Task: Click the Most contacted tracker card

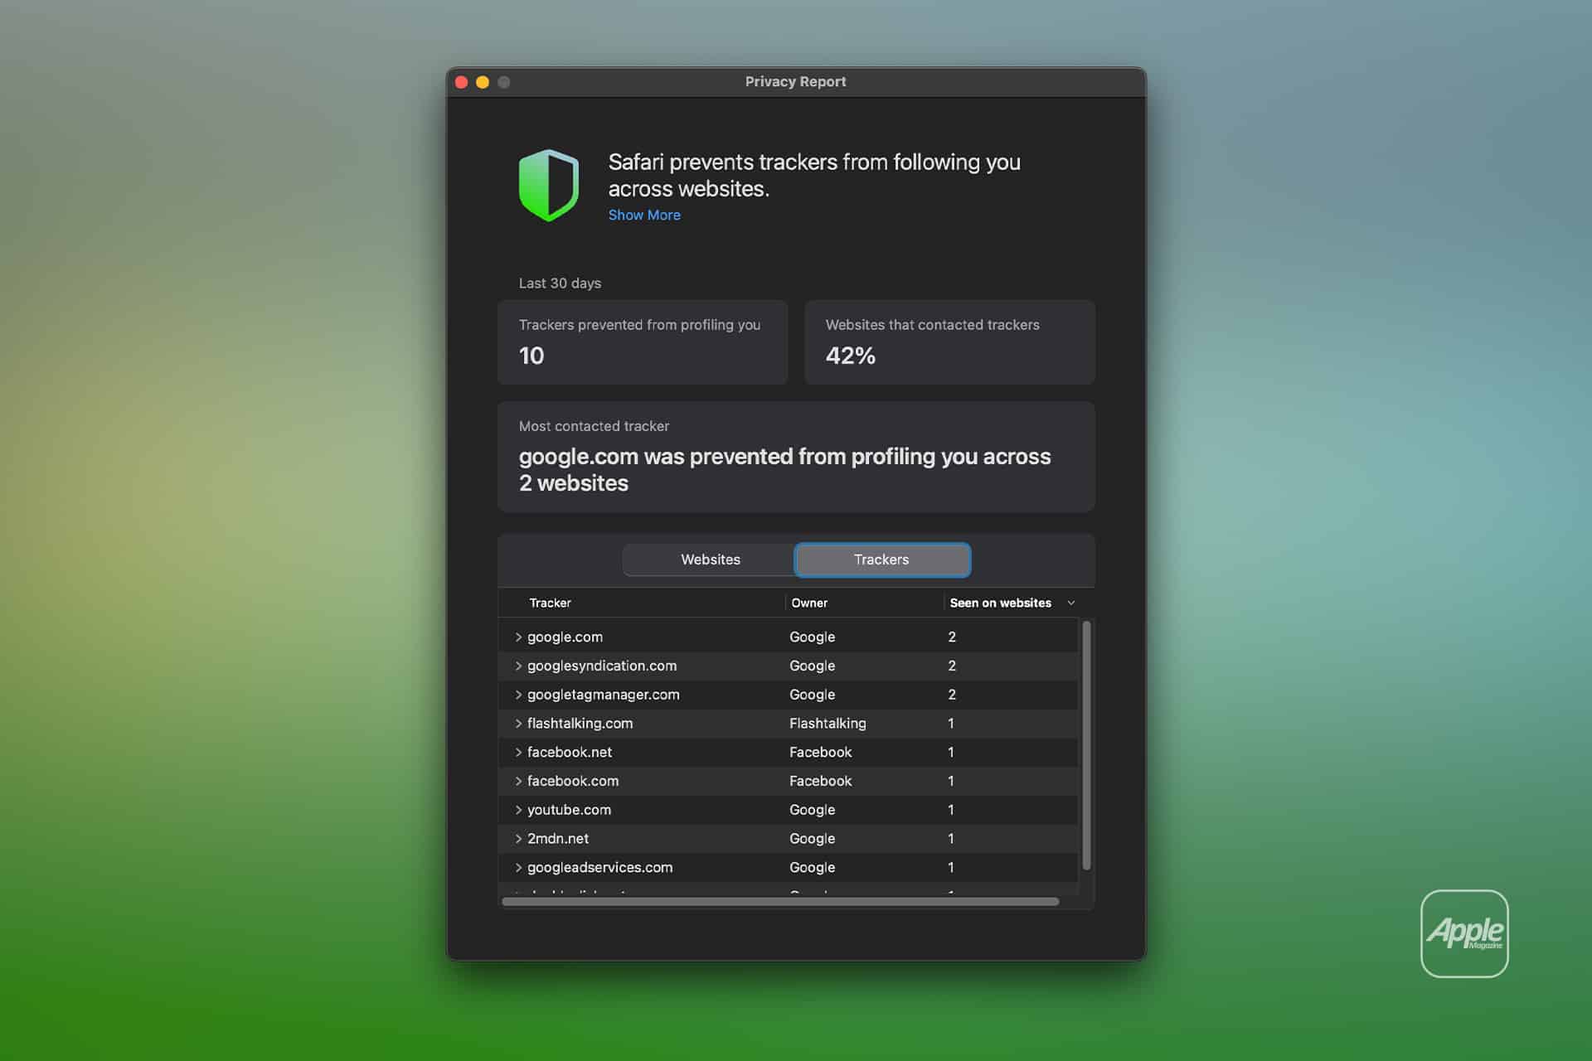Action: (x=796, y=457)
